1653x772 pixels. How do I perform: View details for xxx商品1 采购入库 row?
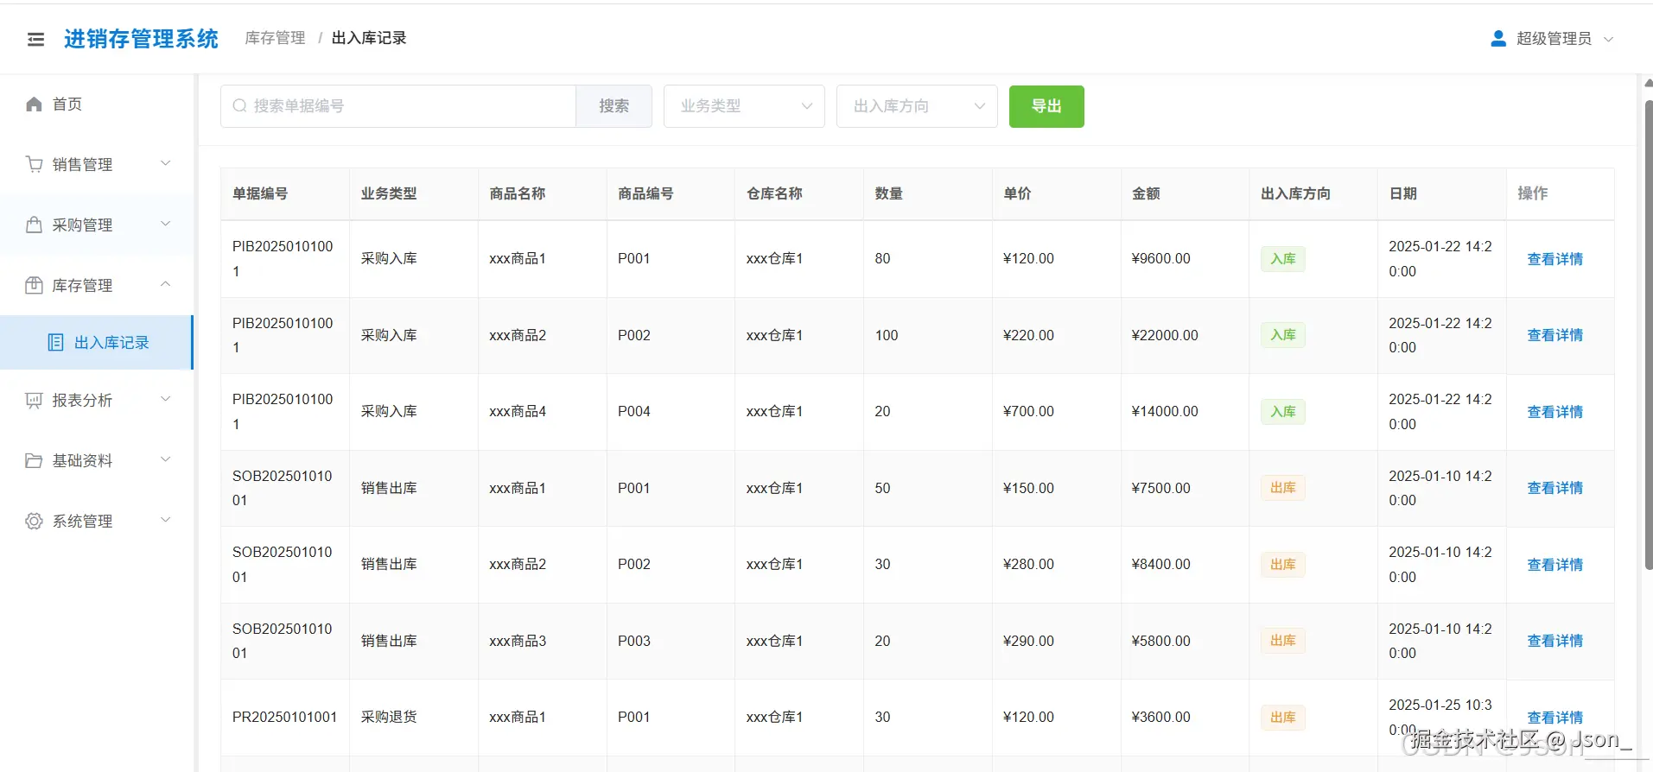1554,259
